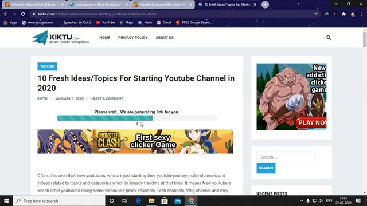Select the HOME menu item
Image resolution: width=367 pixels, height=206 pixels.
pos(104,38)
